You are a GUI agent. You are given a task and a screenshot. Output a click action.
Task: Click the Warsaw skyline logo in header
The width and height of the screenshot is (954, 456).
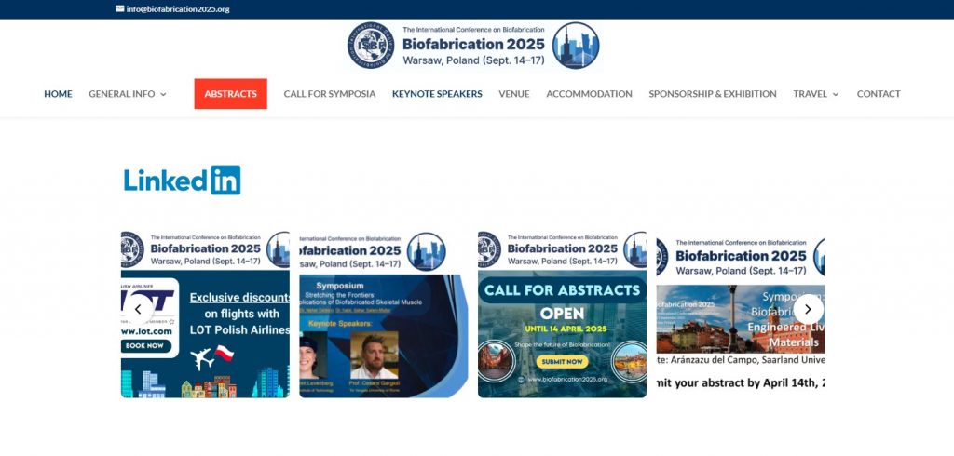coord(575,45)
